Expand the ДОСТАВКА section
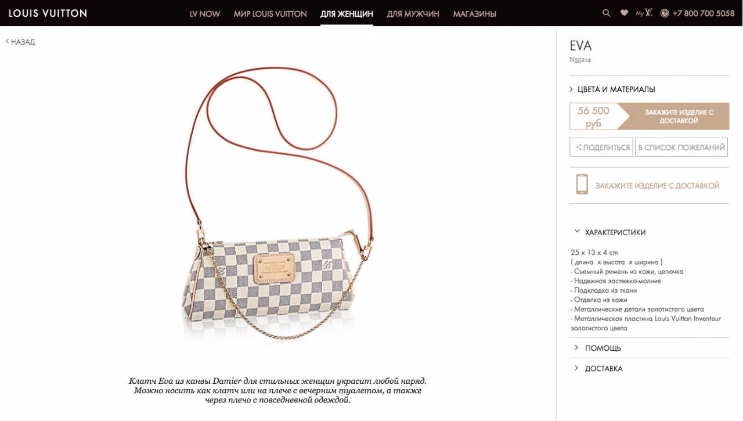 [598, 369]
